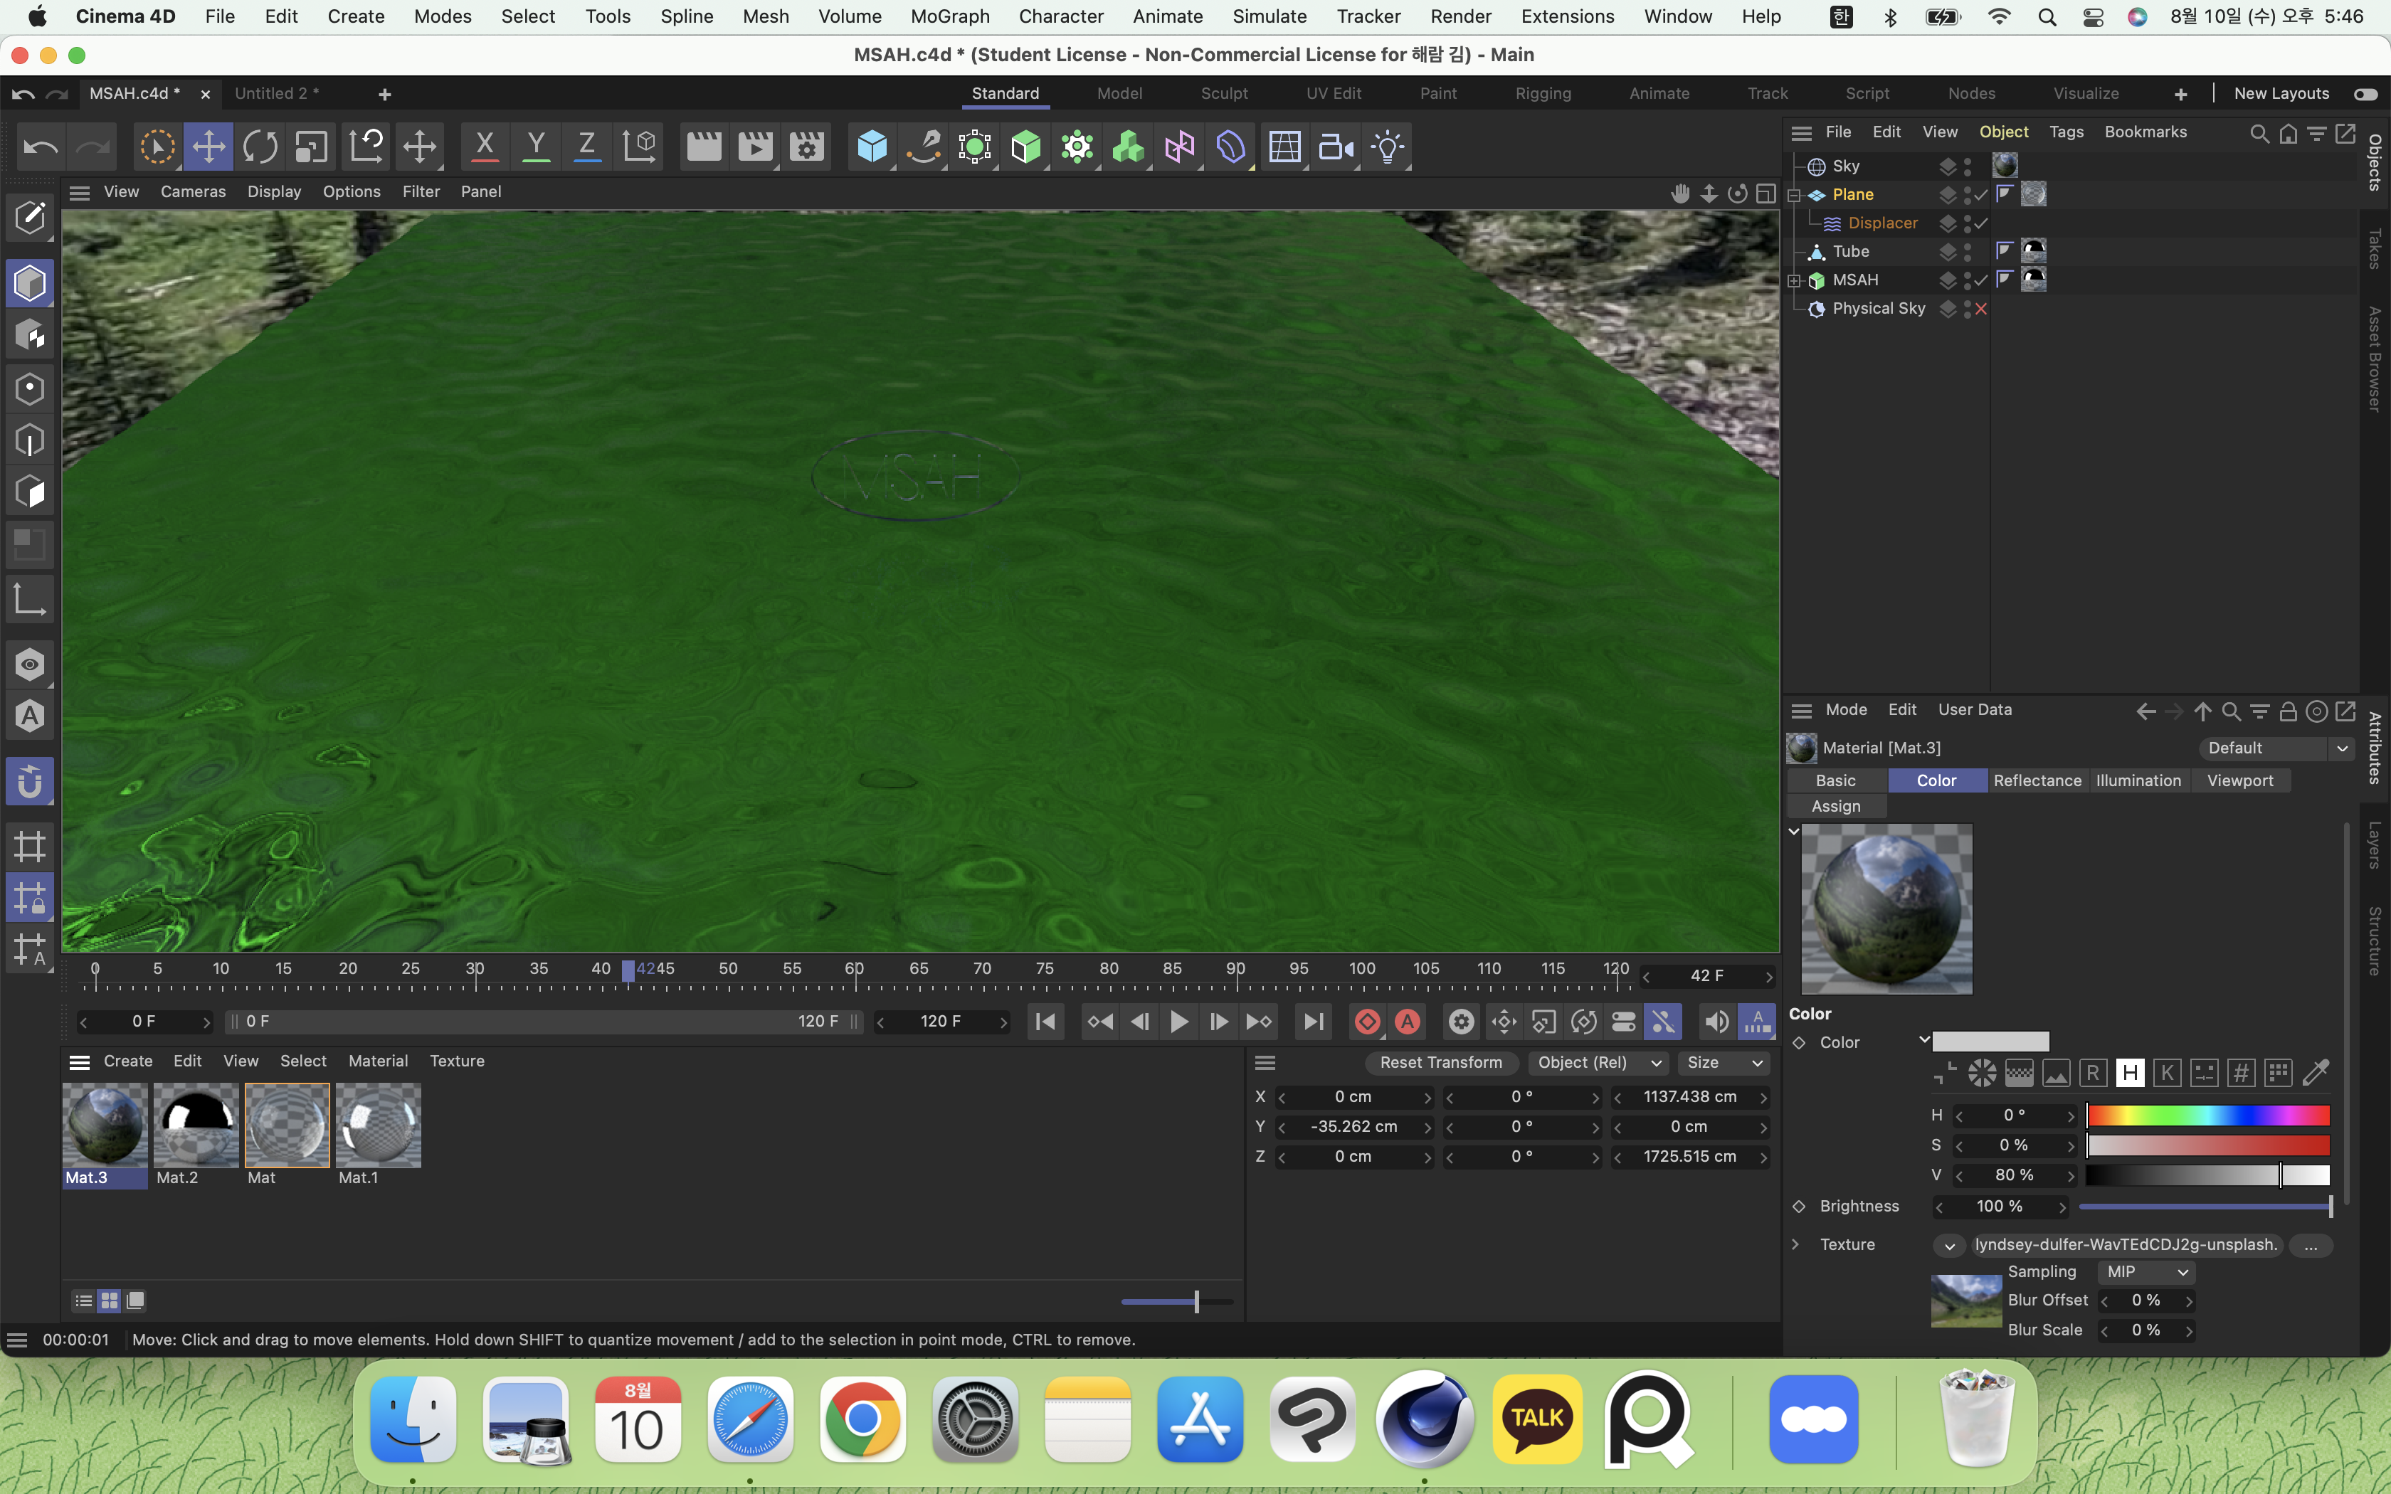This screenshot has height=1494, width=2391.
Task: Add a Camera object
Action: tap(1336, 147)
